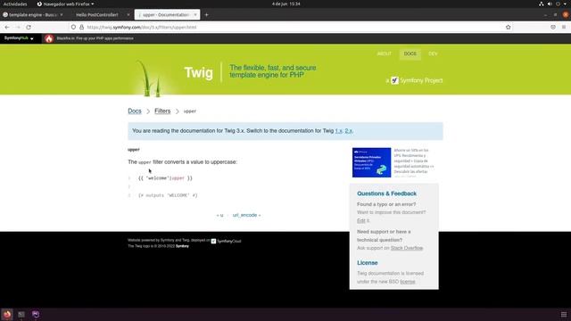Click the shield tracking protection icon

tap(73, 28)
